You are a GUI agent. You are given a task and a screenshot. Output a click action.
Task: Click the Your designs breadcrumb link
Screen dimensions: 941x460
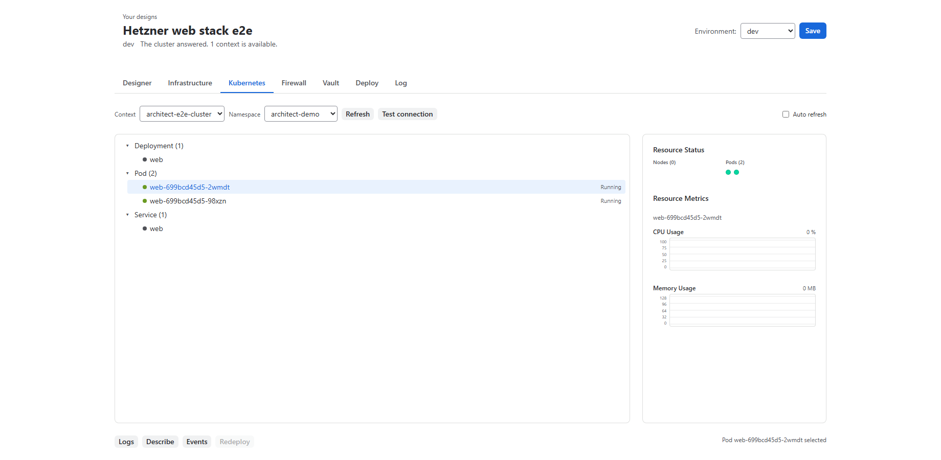(x=140, y=17)
